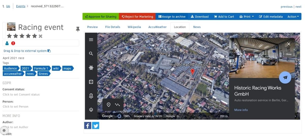Close the Historic Racing Works info card
The width and height of the screenshot is (305, 137).
click(x=288, y=44)
